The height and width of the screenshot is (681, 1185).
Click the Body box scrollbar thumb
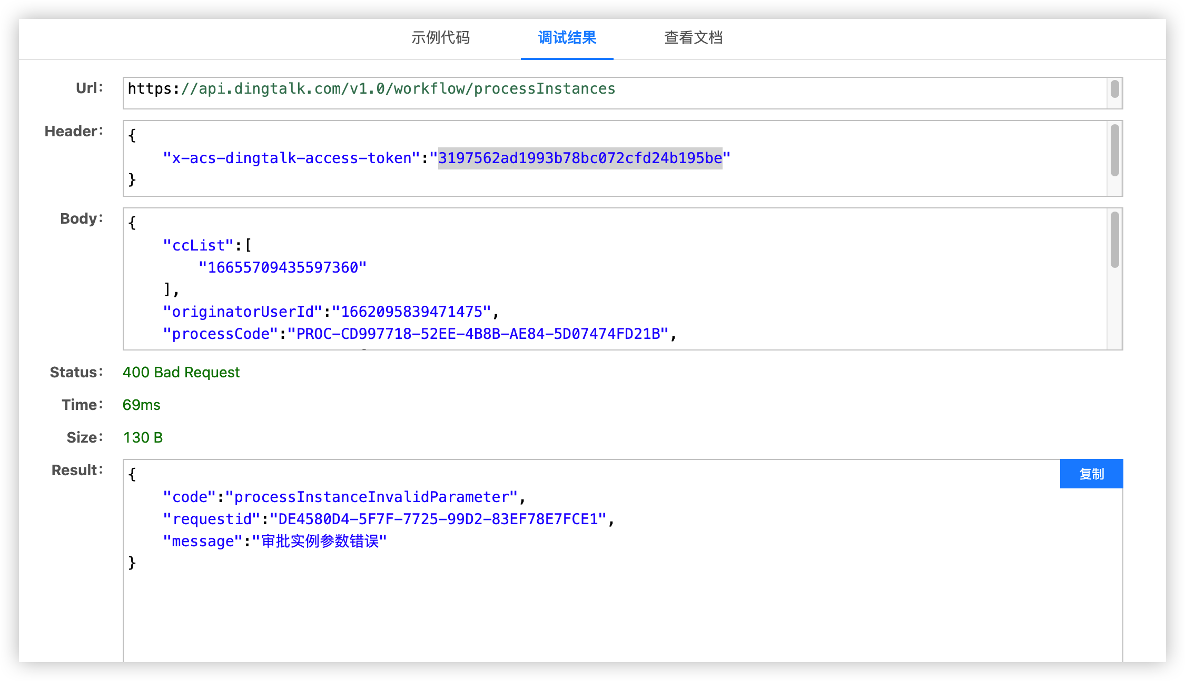click(x=1114, y=239)
